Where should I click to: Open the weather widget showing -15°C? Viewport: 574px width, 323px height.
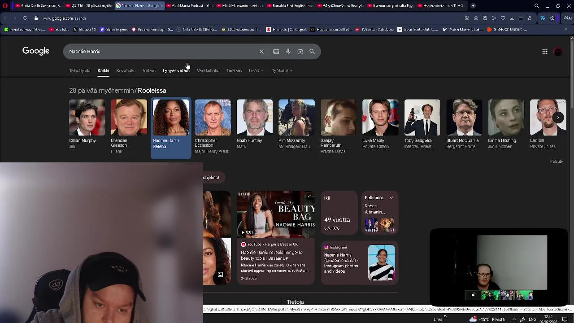pos(487,319)
